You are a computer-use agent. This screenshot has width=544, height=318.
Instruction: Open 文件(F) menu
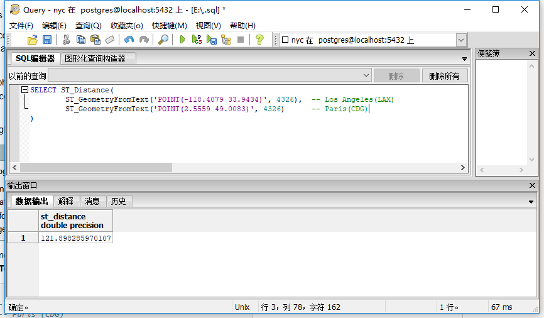click(21, 26)
